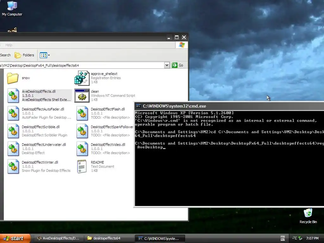Select the DesktopEffectWinter.dll icon
Screen dimensions: 324x243
(13, 166)
